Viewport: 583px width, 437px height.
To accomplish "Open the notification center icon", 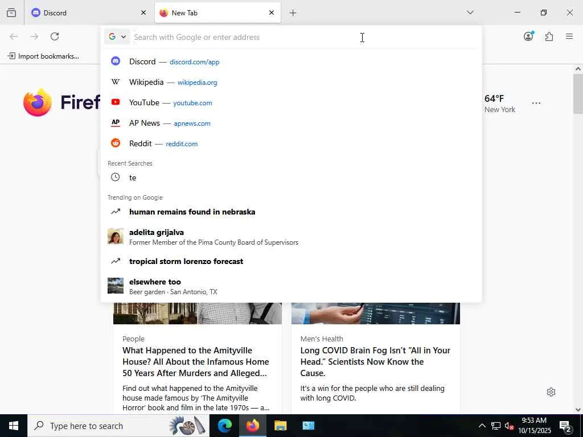I will click(565, 426).
